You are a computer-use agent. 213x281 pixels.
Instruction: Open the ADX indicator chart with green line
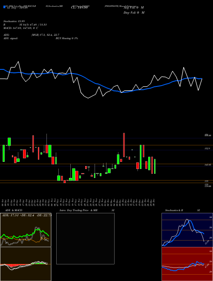26,230
